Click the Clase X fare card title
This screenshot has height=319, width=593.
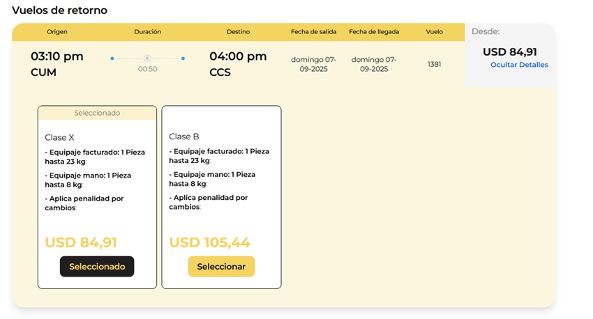tap(59, 137)
